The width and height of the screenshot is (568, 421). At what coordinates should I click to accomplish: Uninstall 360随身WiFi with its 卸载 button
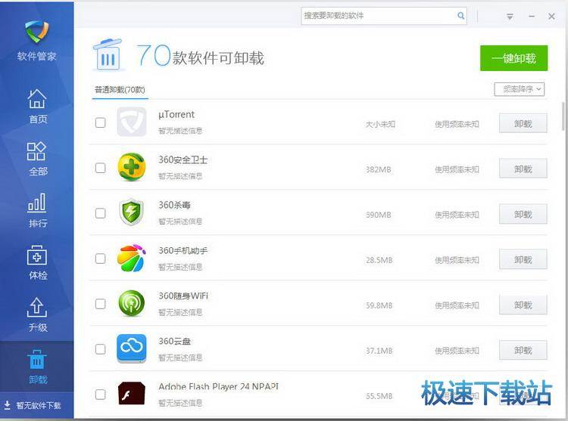pos(523,305)
